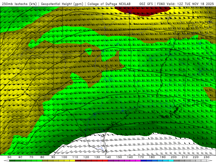The width and height of the screenshot is (216, 162).
Task: Click the 70 label on the color scale
Action: pos(31,157)
